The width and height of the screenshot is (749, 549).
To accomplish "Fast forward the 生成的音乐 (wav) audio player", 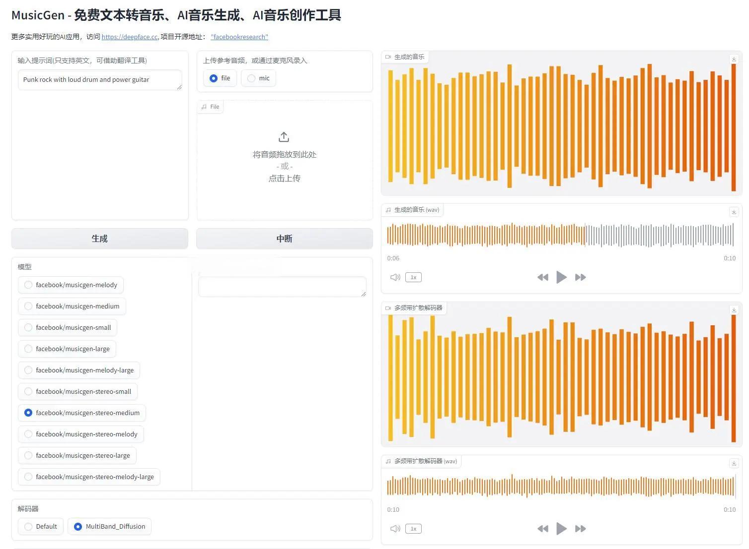I will click(x=580, y=277).
